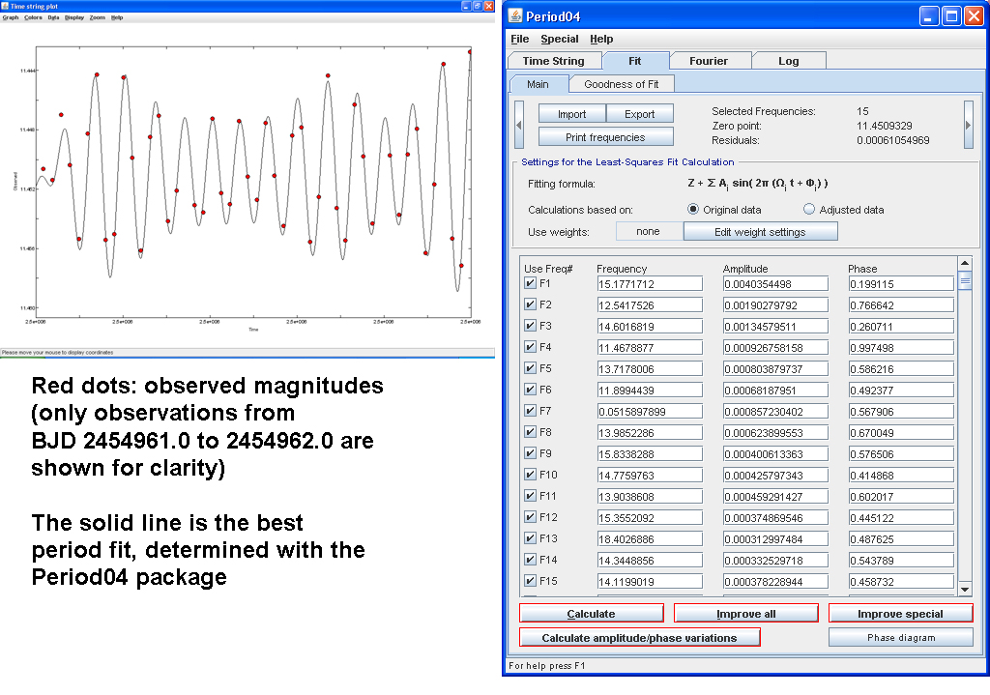Click the Improve special button

tap(900, 614)
